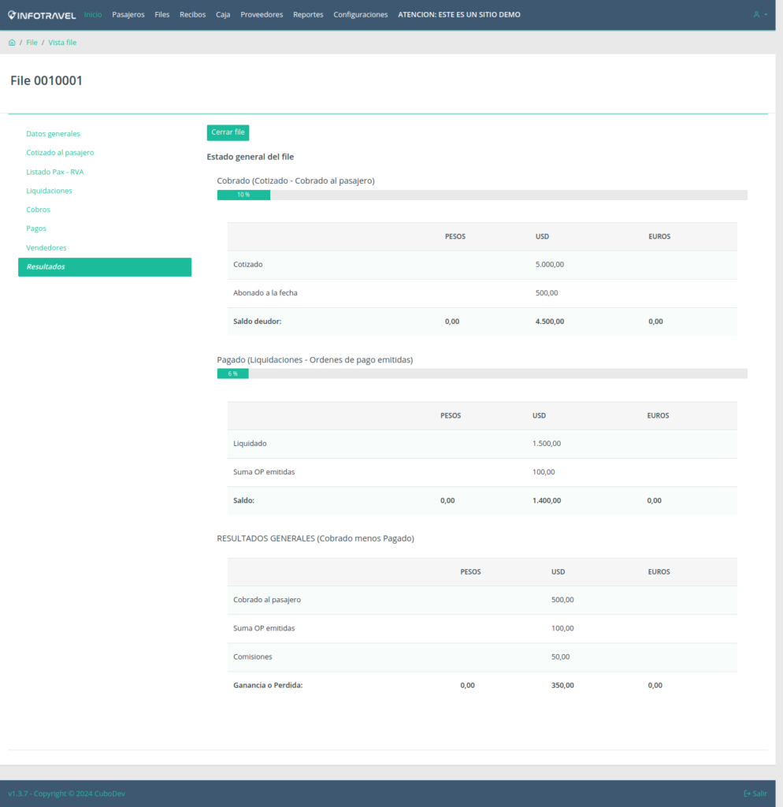783x807 pixels.
Task: Click the 500,00 in Abonado a la fecha row
Action: click(x=547, y=293)
